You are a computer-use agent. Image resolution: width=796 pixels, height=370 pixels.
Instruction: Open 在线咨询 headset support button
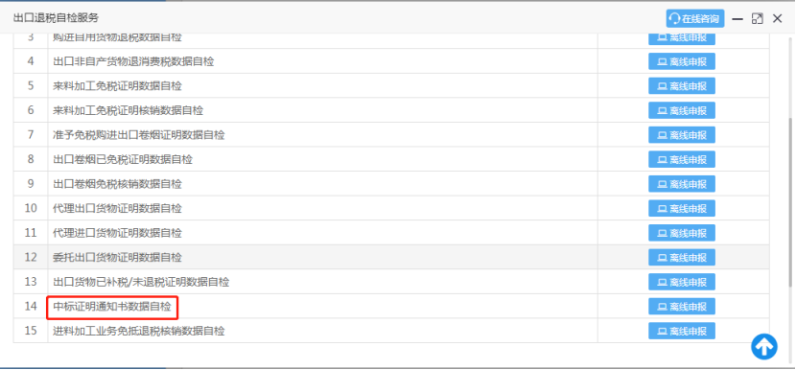[695, 19]
